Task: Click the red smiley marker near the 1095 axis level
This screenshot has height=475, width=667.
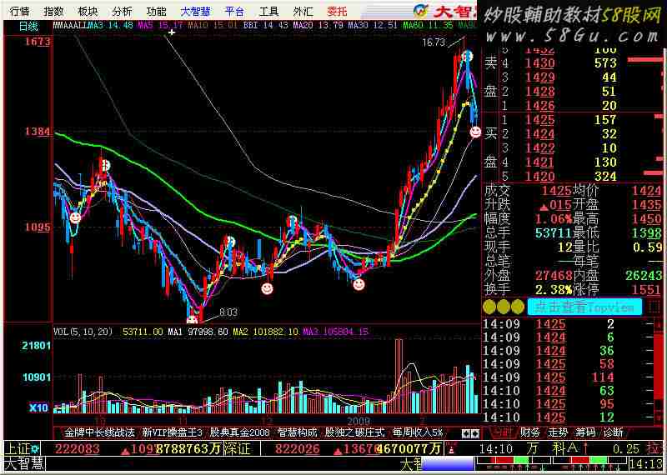Action: click(75, 217)
